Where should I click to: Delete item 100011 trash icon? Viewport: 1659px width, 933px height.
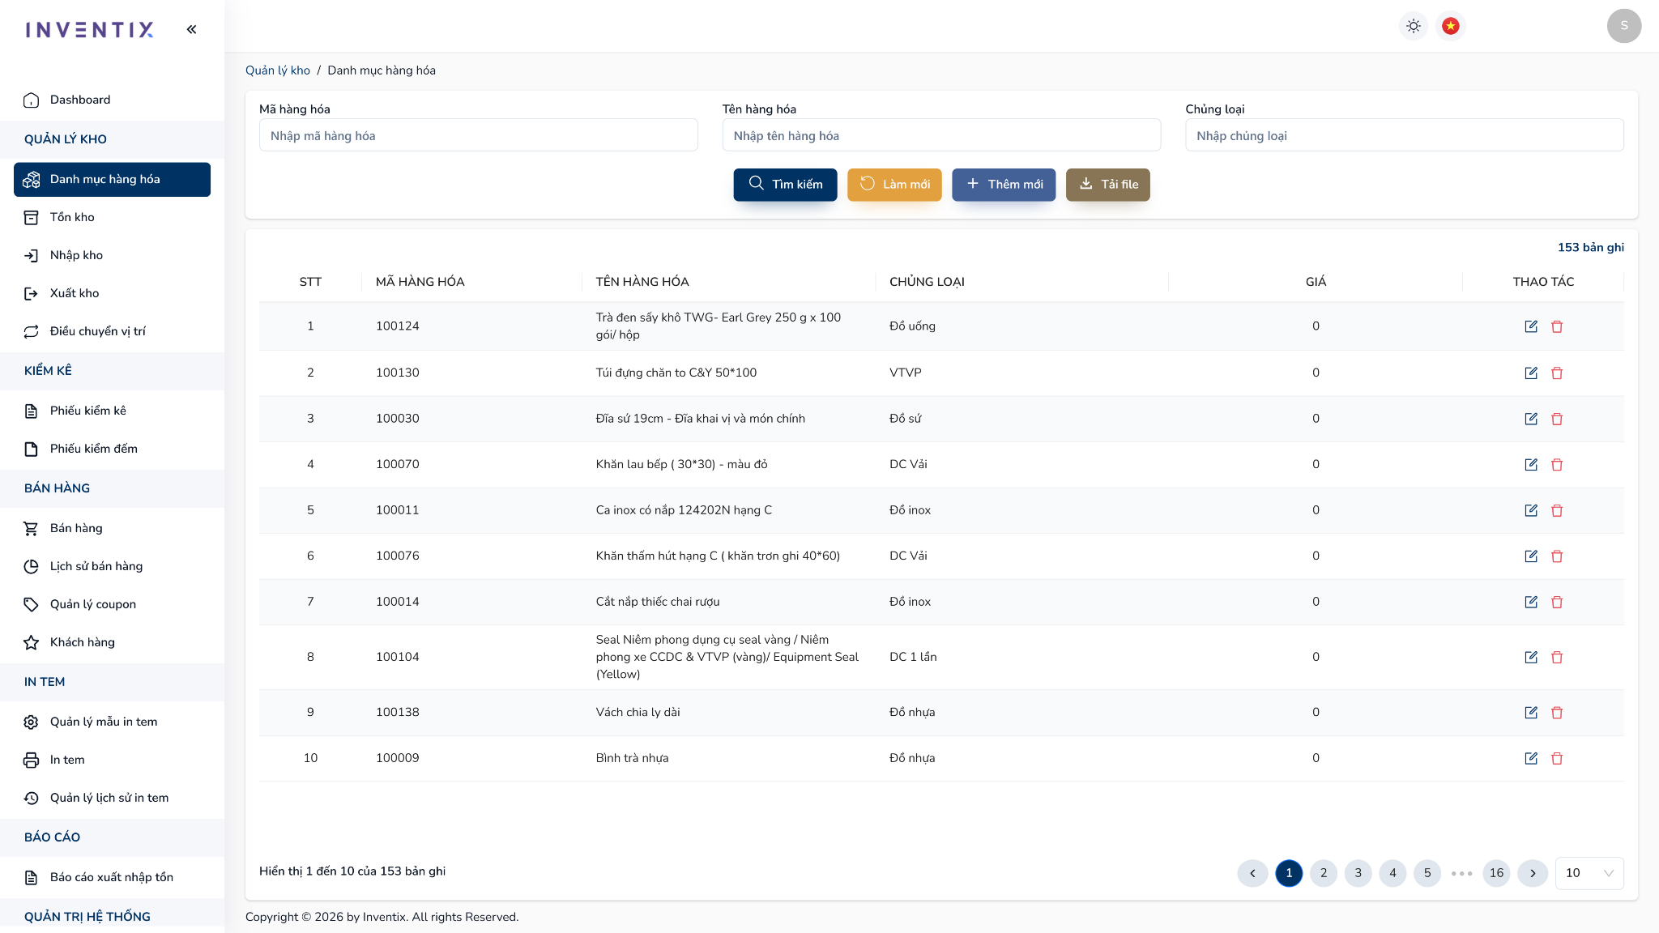(1557, 510)
